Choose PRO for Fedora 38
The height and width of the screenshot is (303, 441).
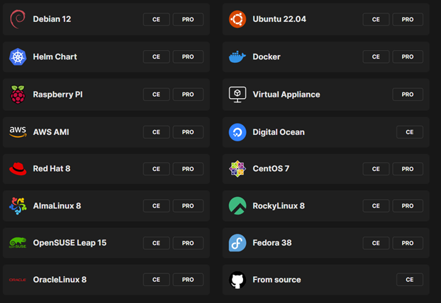pos(408,243)
